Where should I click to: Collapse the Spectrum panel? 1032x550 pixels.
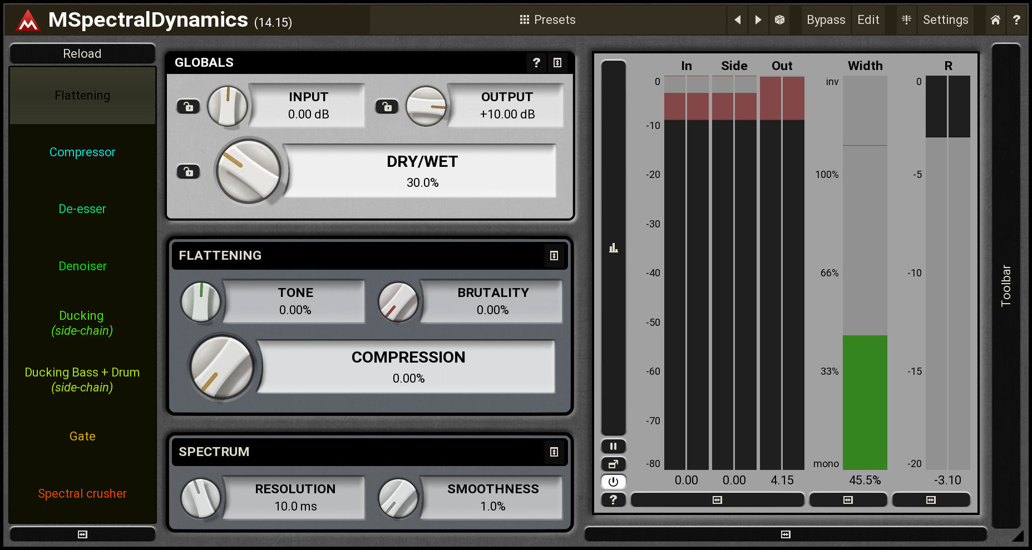554,452
